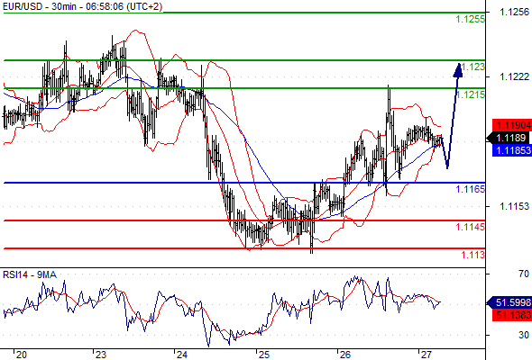The width and height of the screenshot is (532, 360).
Task: Select the current price tag 1.1189
Action: point(509,138)
